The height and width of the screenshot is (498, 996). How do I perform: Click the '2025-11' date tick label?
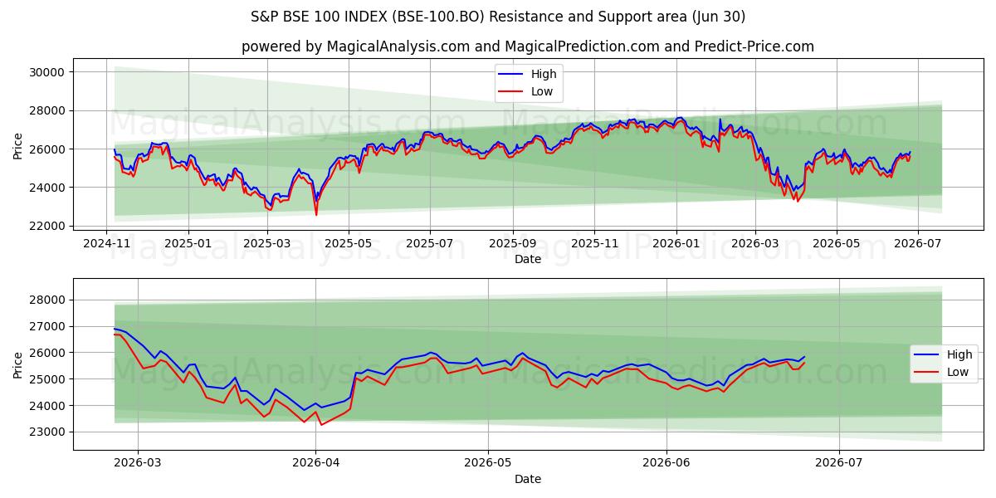coord(594,244)
